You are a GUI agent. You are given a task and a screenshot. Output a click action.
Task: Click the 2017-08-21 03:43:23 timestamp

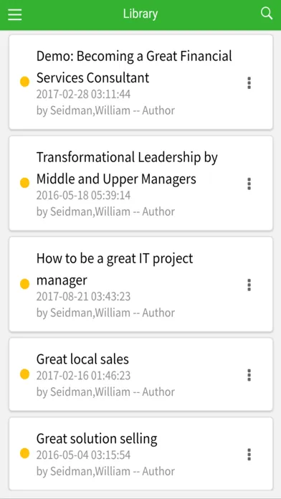click(x=83, y=297)
